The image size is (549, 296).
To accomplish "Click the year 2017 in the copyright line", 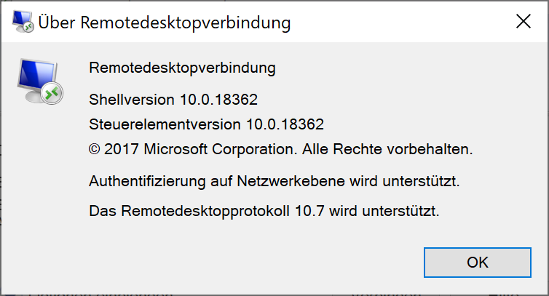I will tap(121, 149).
